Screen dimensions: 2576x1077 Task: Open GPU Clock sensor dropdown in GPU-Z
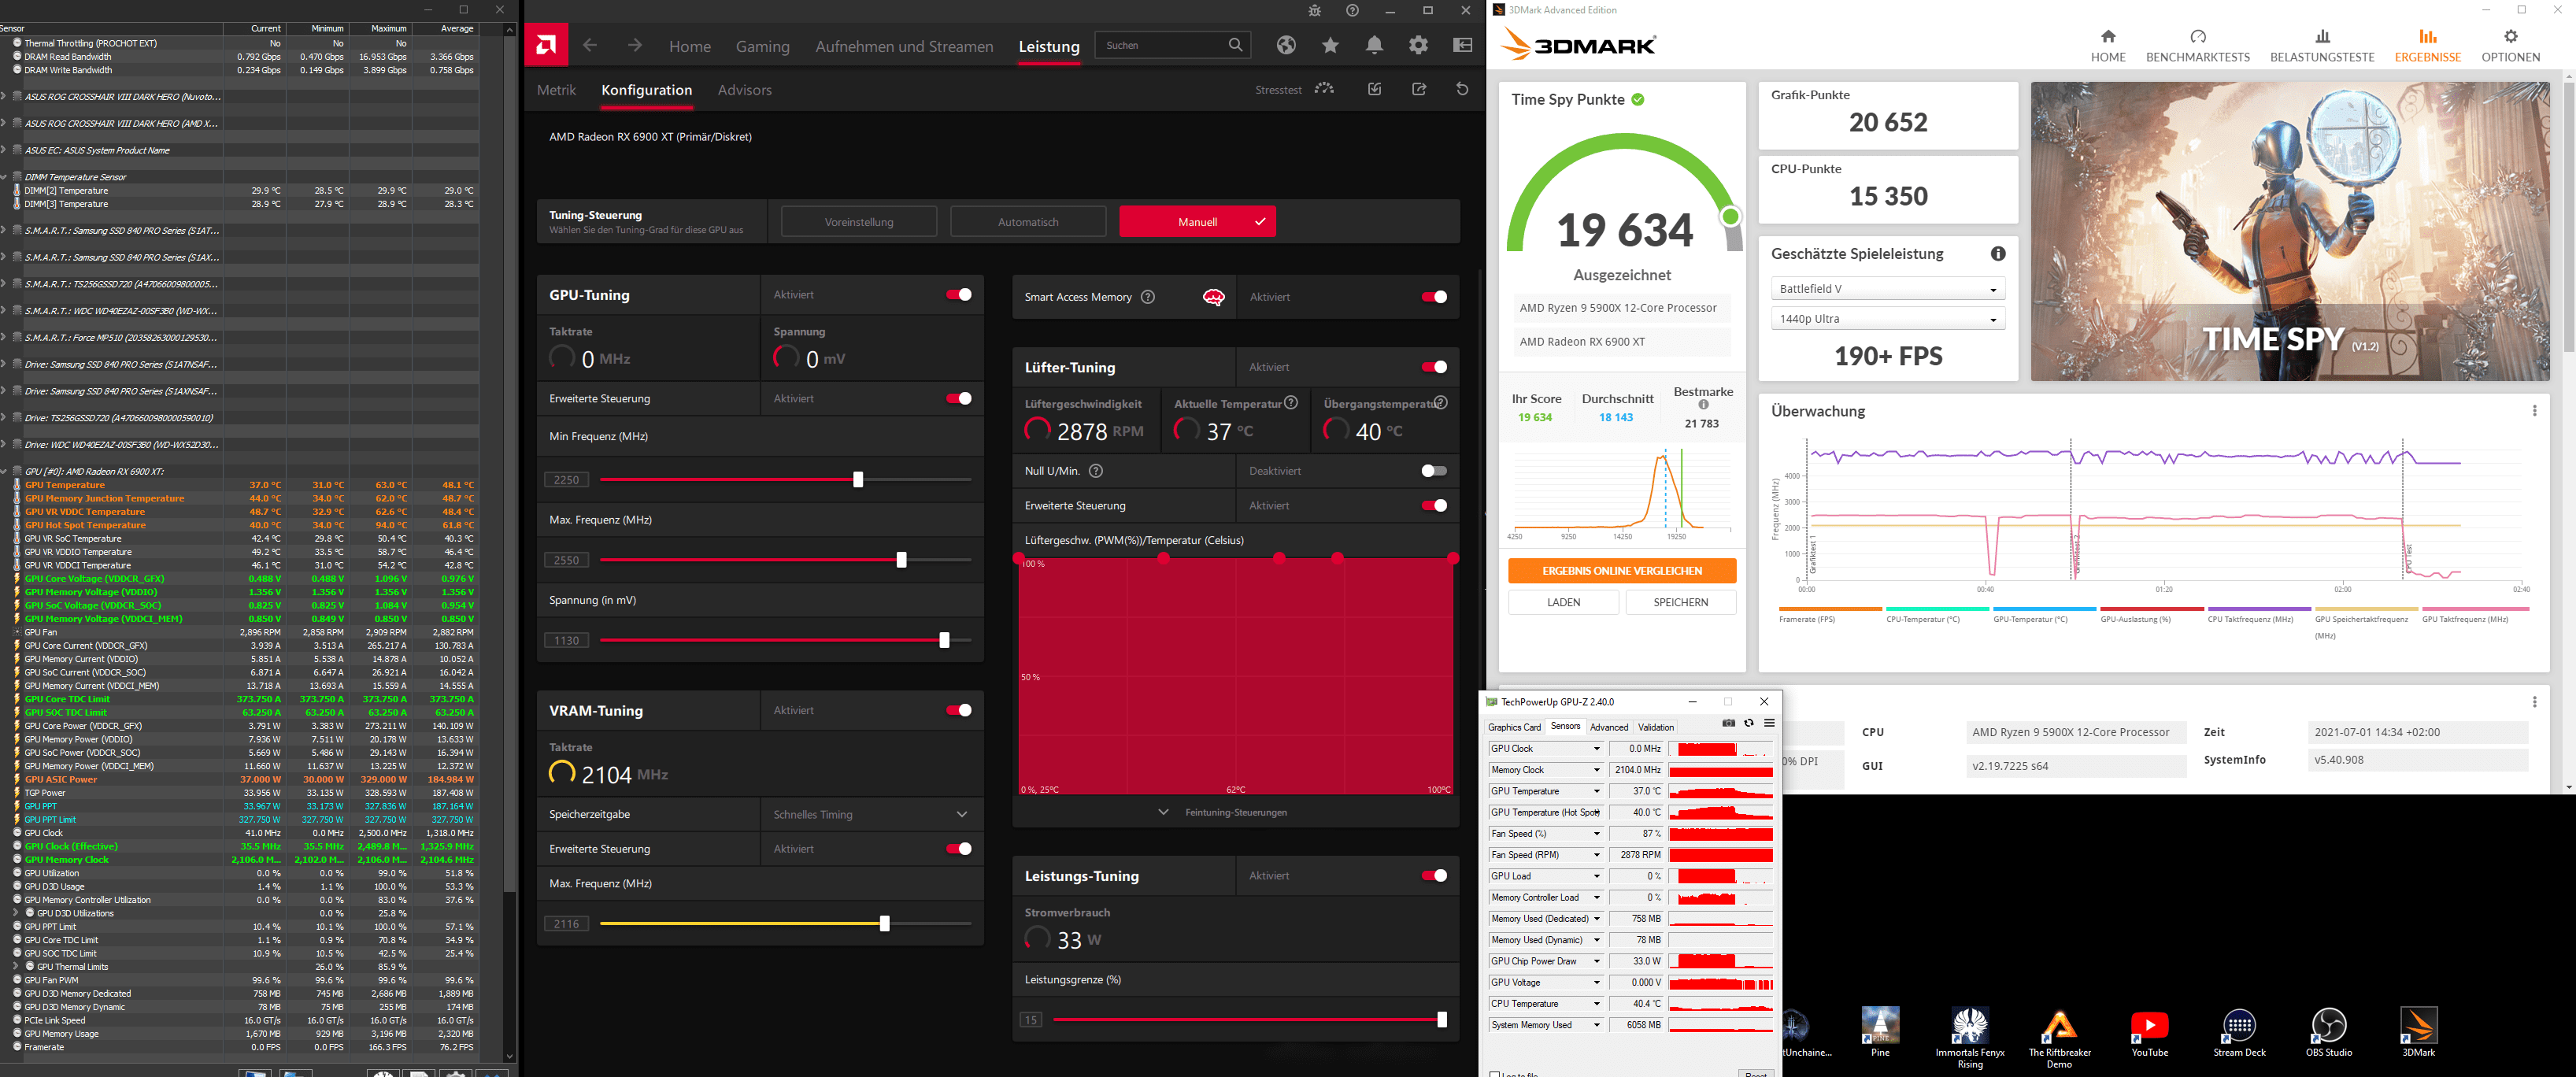coord(1596,749)
